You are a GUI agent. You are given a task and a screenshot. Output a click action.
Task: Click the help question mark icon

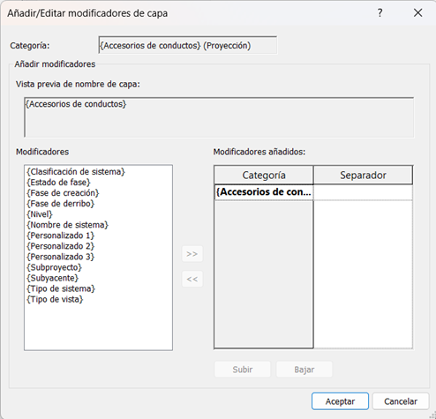tap(380, 13)
